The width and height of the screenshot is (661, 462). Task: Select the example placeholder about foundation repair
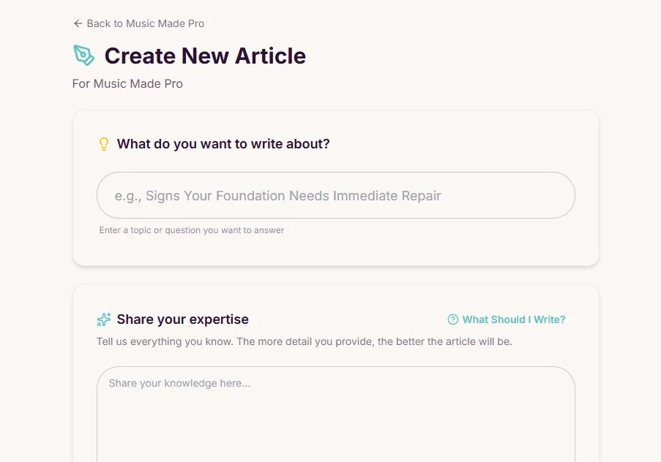point(278,195)
